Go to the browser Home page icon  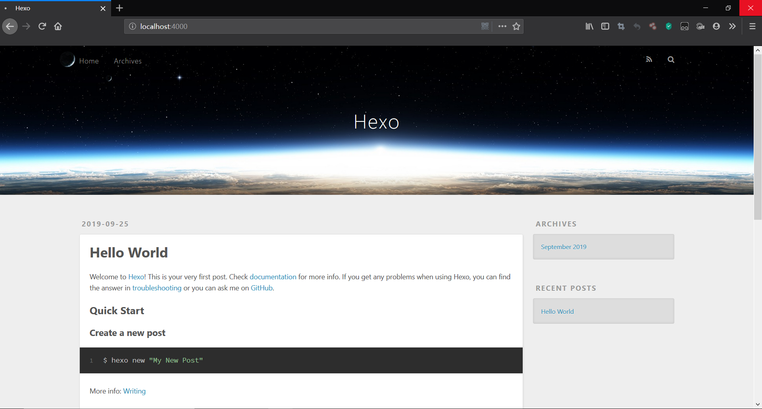pyautogui.click(x=58, y=27)
